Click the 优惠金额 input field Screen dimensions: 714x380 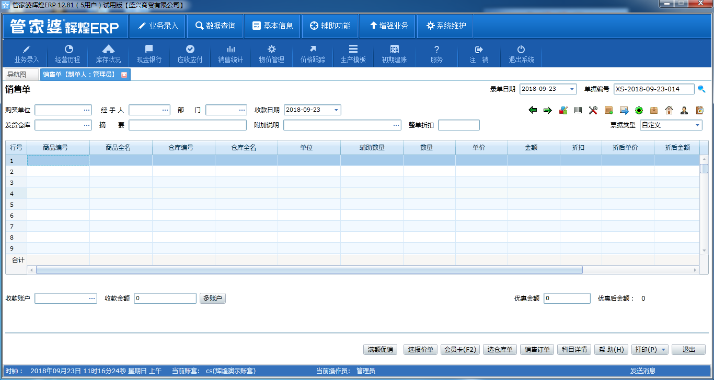pos(567,299)
